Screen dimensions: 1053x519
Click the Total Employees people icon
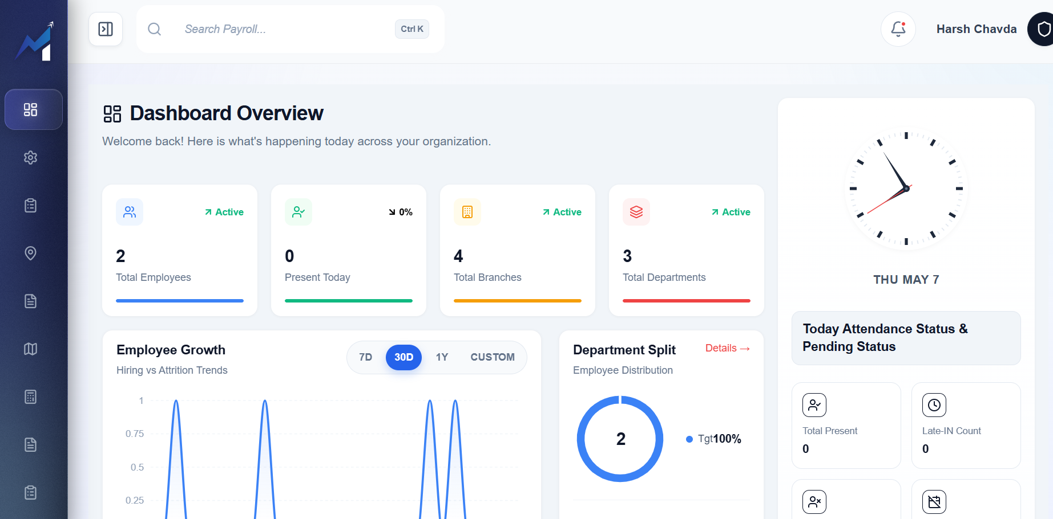(x=130, y=212)
